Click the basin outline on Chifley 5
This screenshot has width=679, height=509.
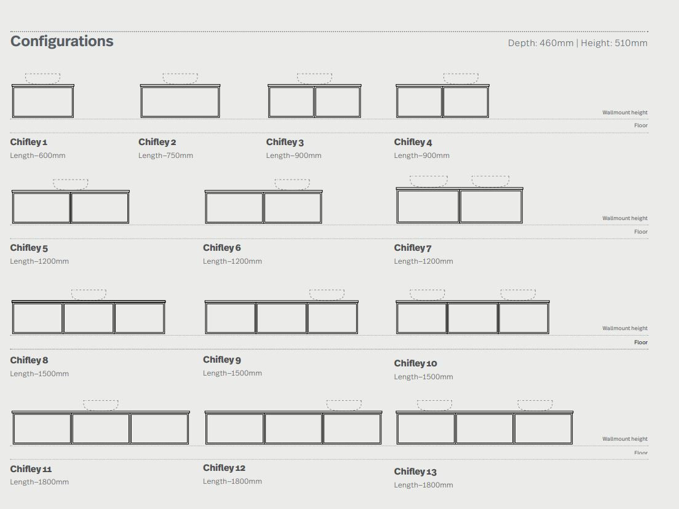[70, 184]
